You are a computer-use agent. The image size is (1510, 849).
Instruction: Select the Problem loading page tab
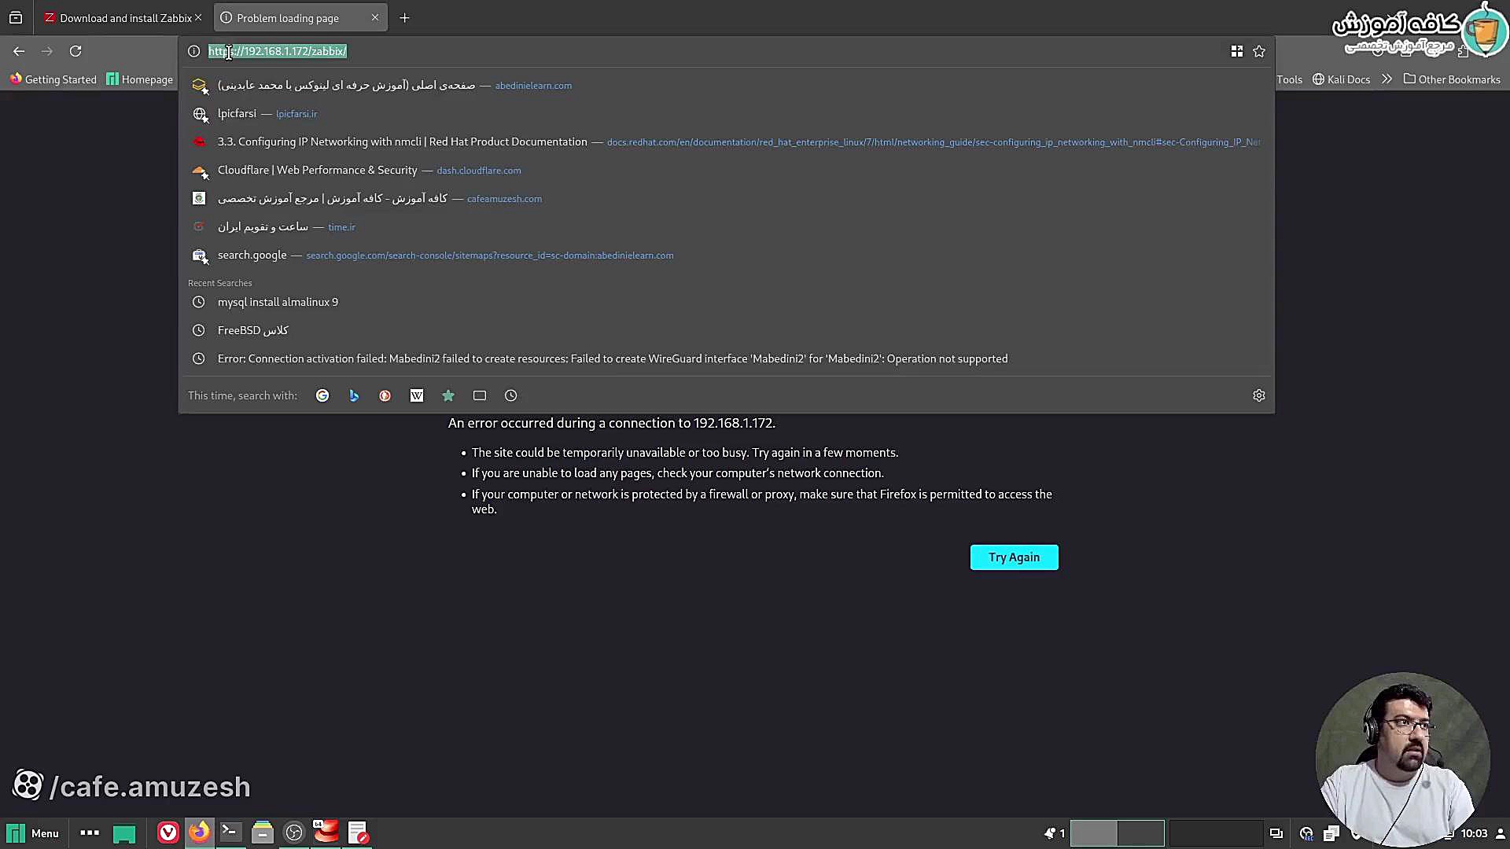click(x=299, y=17)
